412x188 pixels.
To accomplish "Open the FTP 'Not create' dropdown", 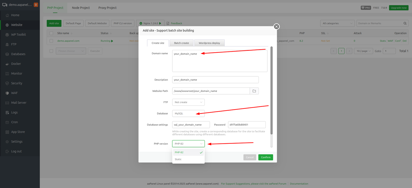I will pos(188,102).
